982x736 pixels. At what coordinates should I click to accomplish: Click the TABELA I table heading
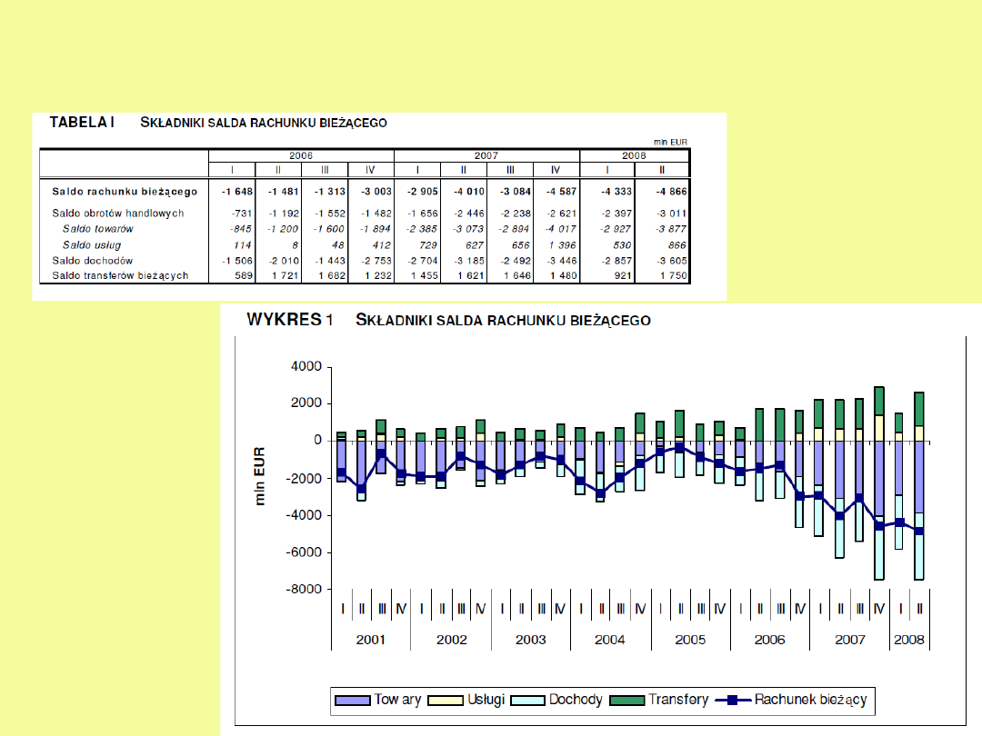[82, 123]
